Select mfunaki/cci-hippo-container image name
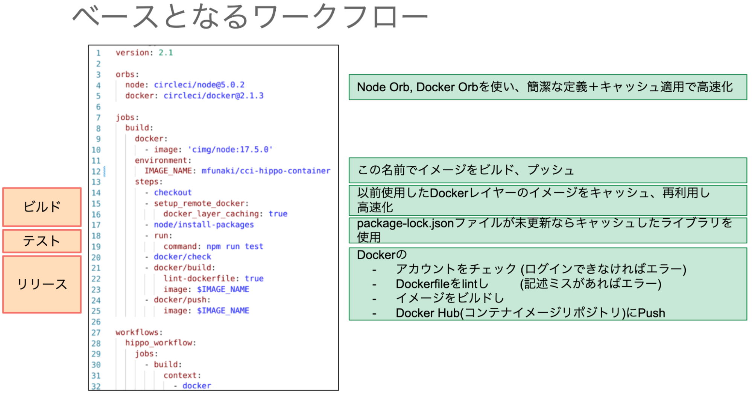This screenshot has height=393, width=752. tap(266, 171)
